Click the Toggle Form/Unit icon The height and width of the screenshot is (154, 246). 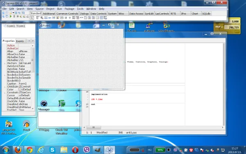tap(23, 13)
